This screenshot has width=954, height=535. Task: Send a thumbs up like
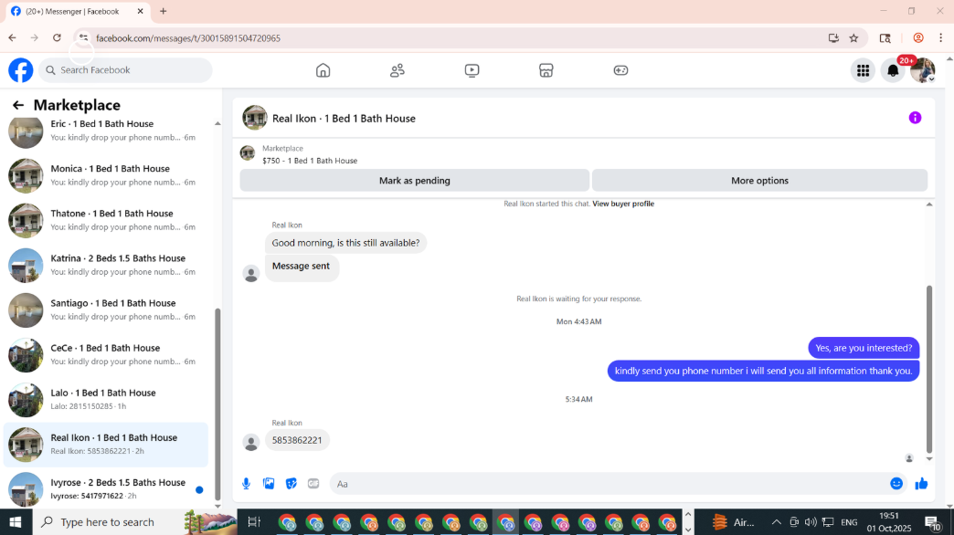921,484
